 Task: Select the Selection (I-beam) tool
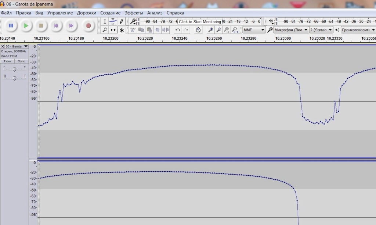(x=105, y=21)
